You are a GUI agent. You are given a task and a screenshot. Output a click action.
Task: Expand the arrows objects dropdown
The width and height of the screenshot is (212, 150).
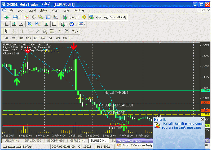77,31
